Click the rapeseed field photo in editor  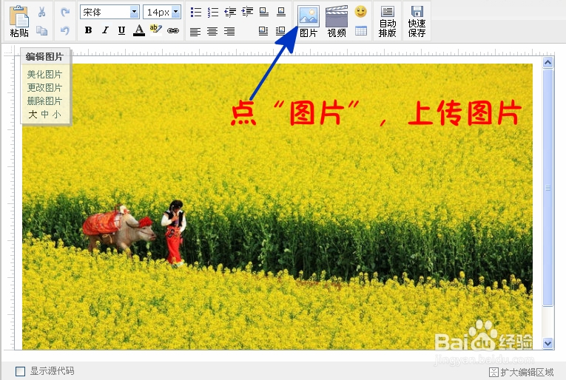[277, 206]
